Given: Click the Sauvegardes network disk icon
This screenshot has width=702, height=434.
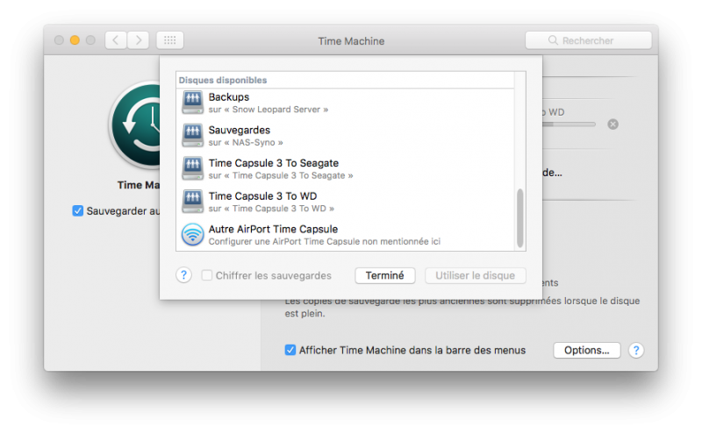Looking at the screenshot, I should (x=192, y=135).
